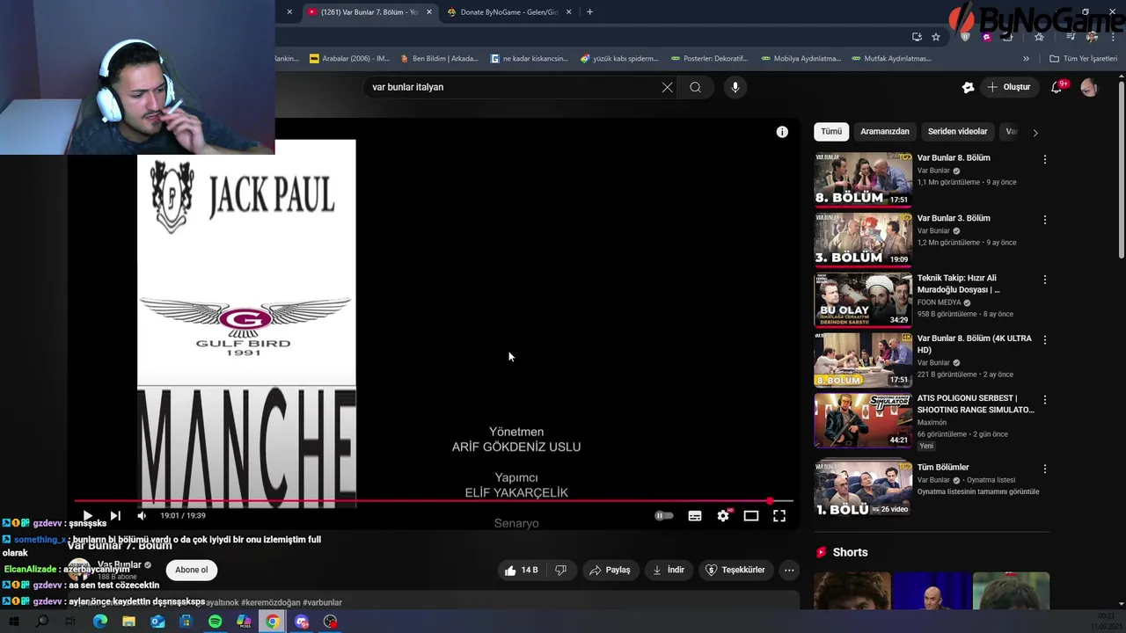This screenshot has height=633, width=1126.
Task: Like the video with 14 B thumbs up
Action: coord(521,570)
